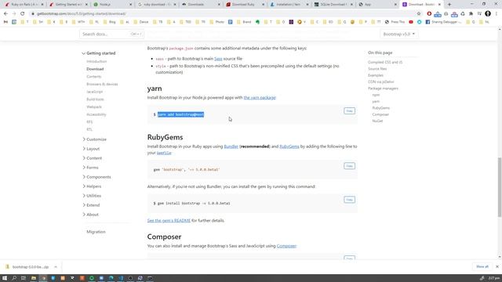Open the Chrome profile avatar
Viewport: 502px width, 282px height.
click(x=488, y=14)
